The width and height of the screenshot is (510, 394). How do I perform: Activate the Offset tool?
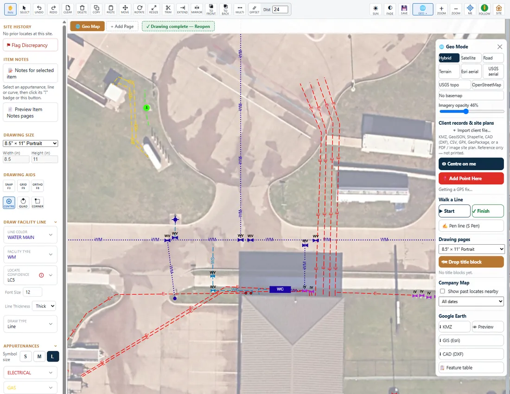255,9
